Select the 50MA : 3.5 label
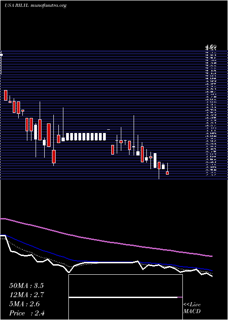Screen dimensions: 228x320 (26, 286)
